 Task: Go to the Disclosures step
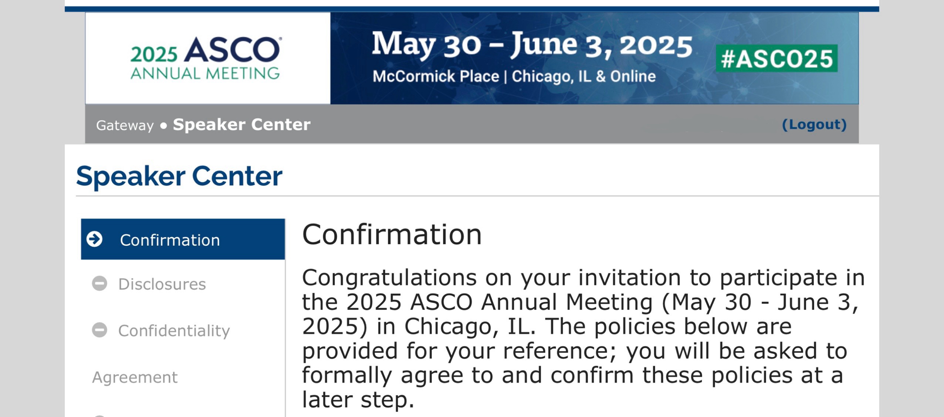[x=162, y=284]
